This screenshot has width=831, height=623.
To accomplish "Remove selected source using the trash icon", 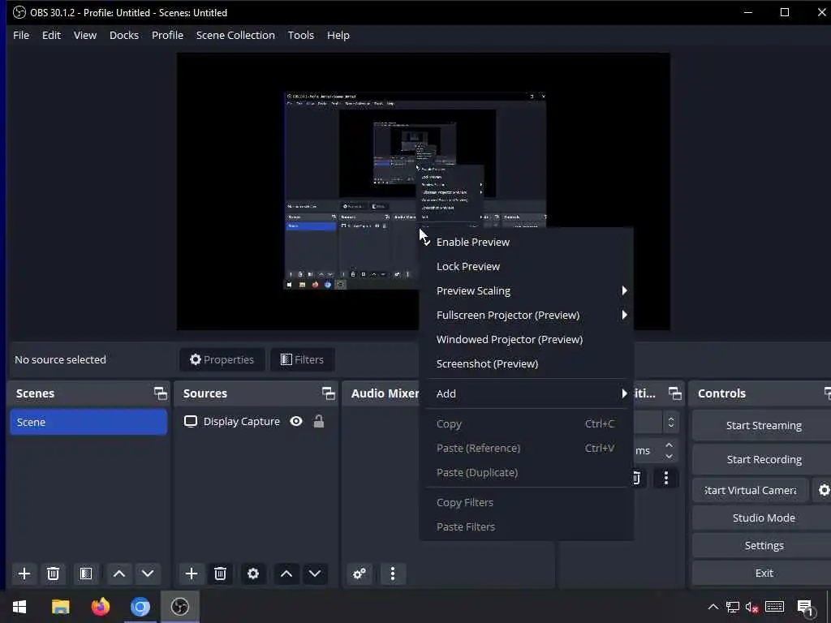I will [221, 574].
